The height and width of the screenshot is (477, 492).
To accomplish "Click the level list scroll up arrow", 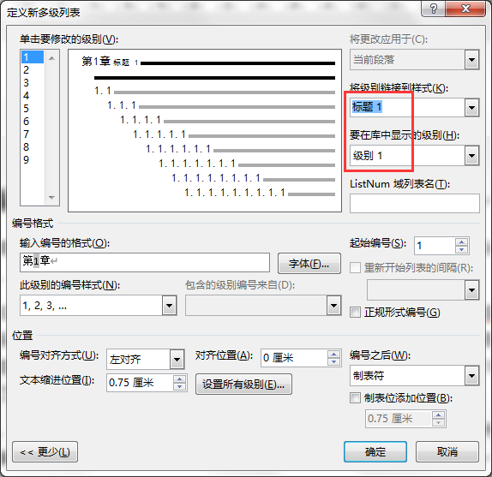I will tap(51, 58).
